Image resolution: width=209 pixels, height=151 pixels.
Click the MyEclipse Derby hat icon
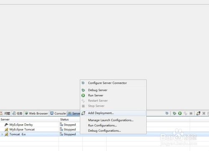[x=6, y=125]
